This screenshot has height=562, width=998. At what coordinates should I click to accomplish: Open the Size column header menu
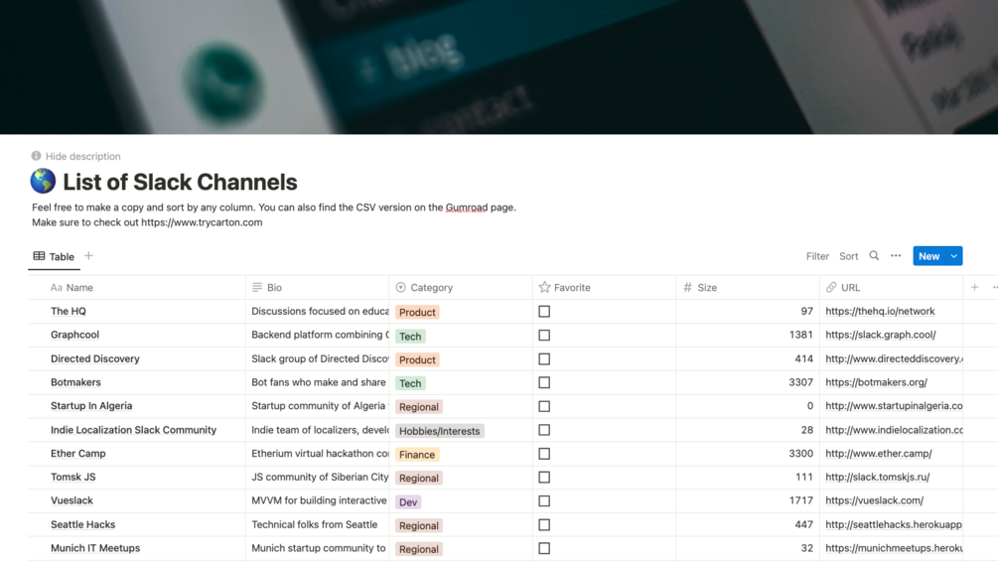tap(748, 288)
